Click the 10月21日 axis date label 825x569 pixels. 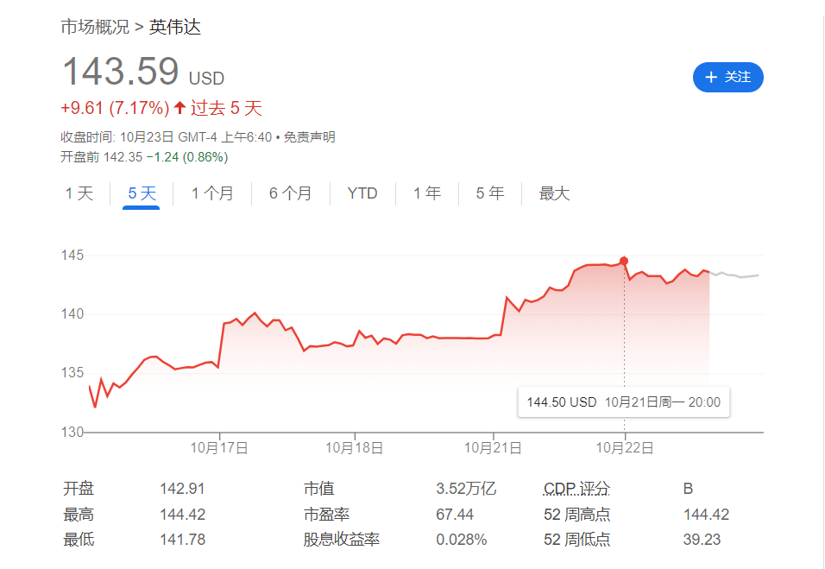(x=492, y=447)
